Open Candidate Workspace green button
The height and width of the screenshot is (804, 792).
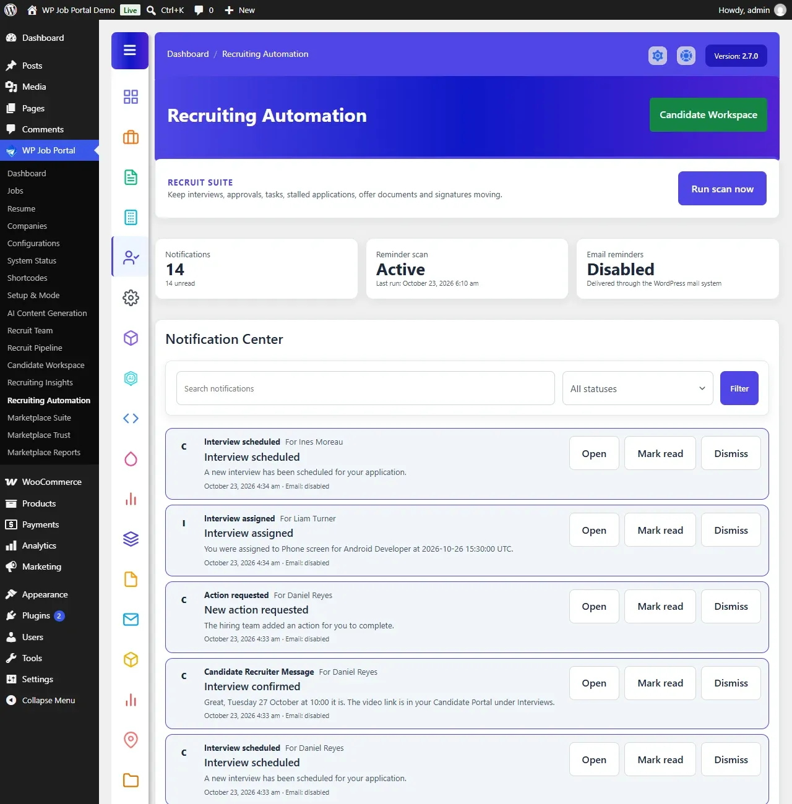point(708,115)
